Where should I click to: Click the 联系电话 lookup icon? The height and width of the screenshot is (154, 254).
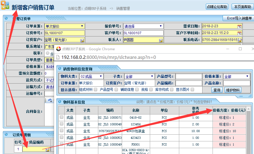(239, 40)
